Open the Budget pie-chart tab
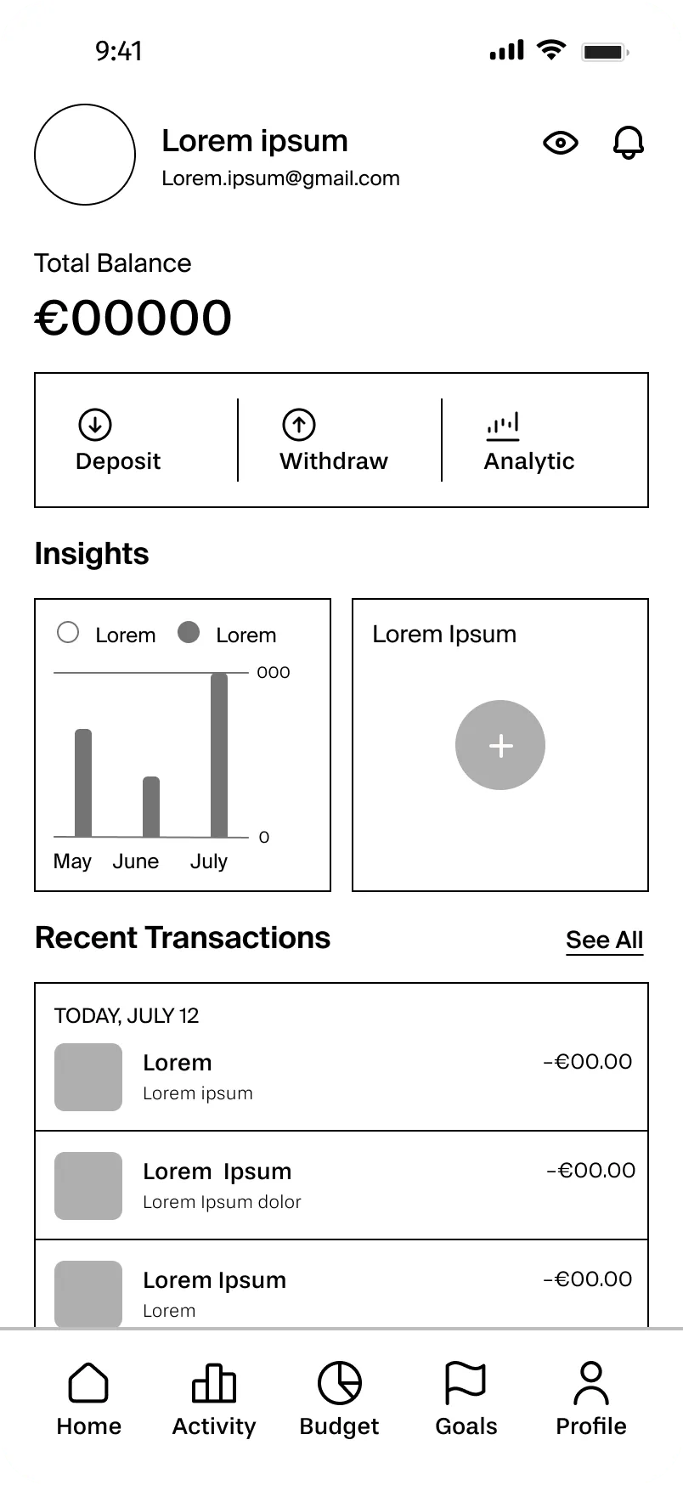The image size is (683, 1485). 339,1399
